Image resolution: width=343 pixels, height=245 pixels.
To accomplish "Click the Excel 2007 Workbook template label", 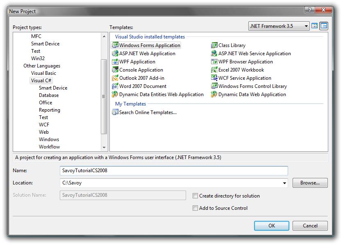I will tap(241, 70).
